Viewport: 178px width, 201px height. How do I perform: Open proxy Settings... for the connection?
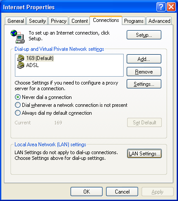[x=144, y=84]
